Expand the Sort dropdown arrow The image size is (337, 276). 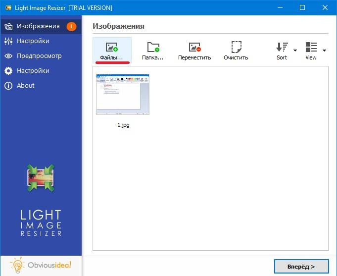[x=295, y=50]
